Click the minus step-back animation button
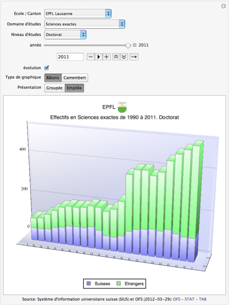Screen dimensions: 229x305 [x=91, y=57]
